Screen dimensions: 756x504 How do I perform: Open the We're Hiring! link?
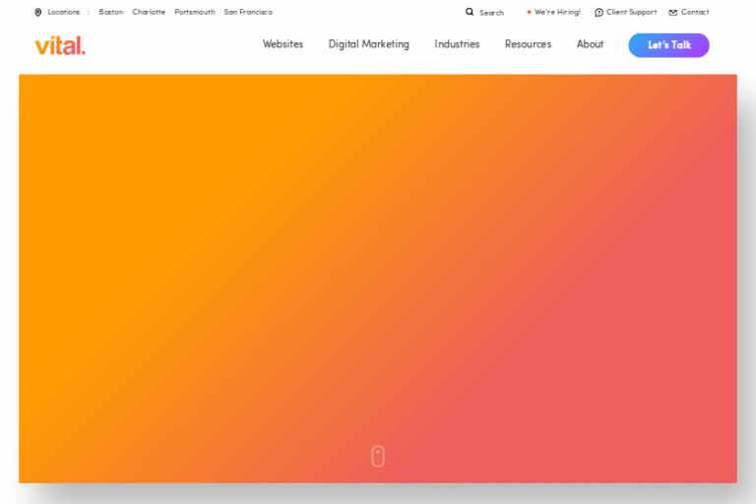tap(557, 13)
